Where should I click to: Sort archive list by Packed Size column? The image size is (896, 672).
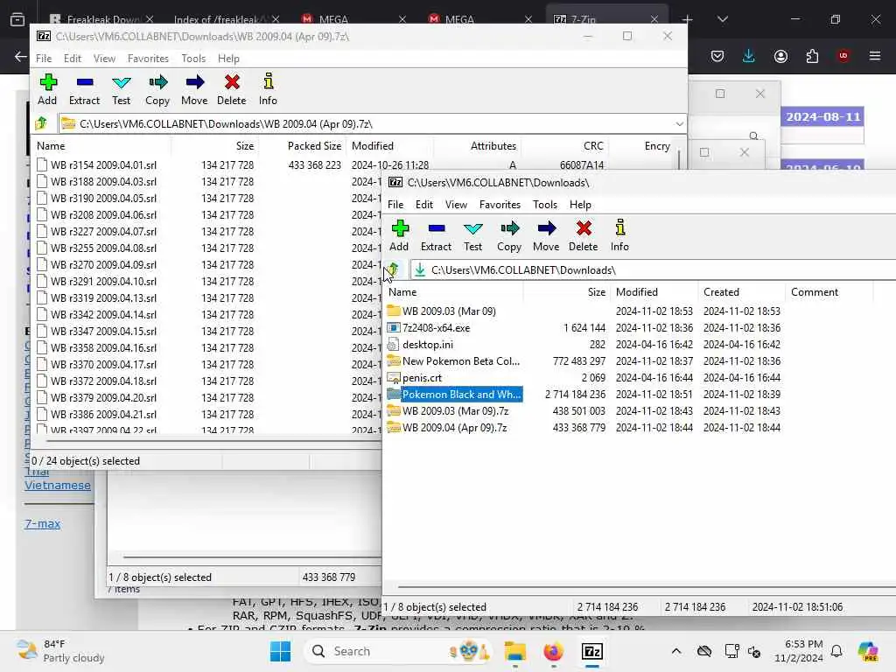314,146
